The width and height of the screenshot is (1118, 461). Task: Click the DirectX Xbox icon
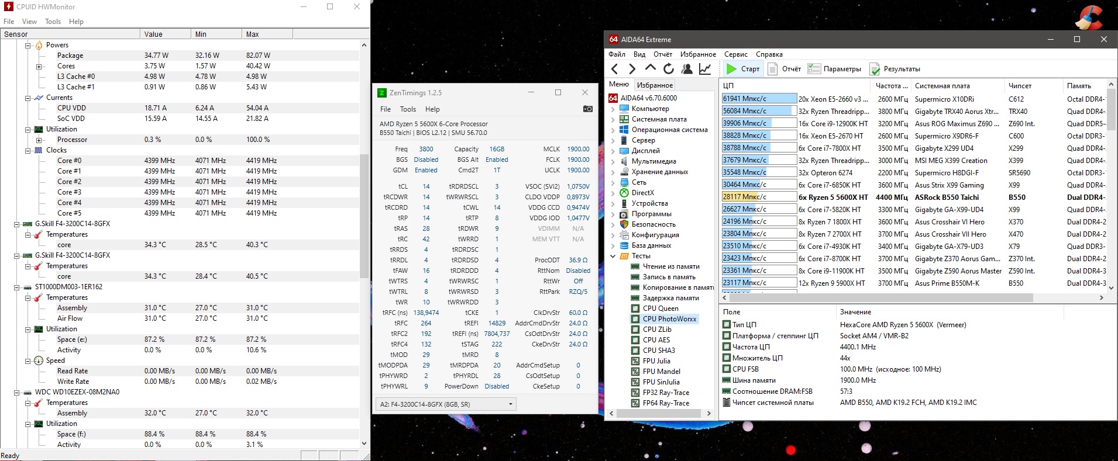click(624, 193)
